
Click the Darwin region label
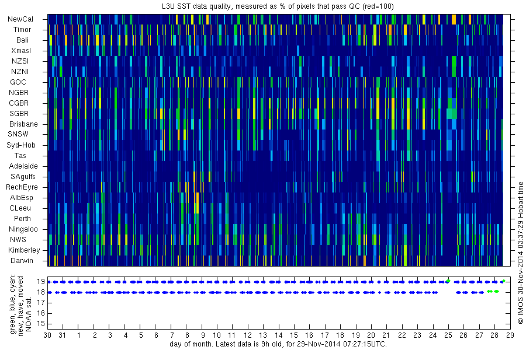coord(22,261)
